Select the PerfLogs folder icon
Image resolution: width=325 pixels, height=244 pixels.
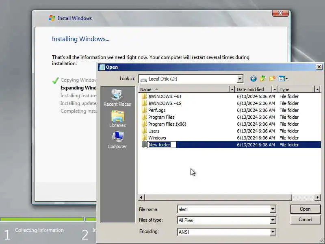point(144,110)
